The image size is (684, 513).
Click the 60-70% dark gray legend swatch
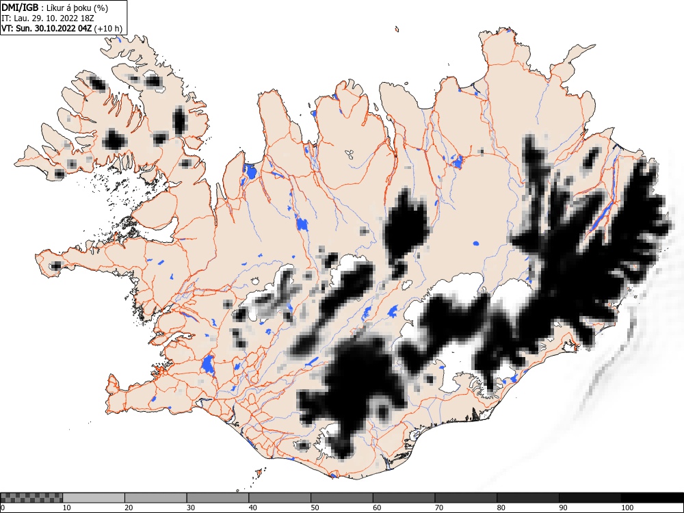pyautogui.click(x=404, y=498)
